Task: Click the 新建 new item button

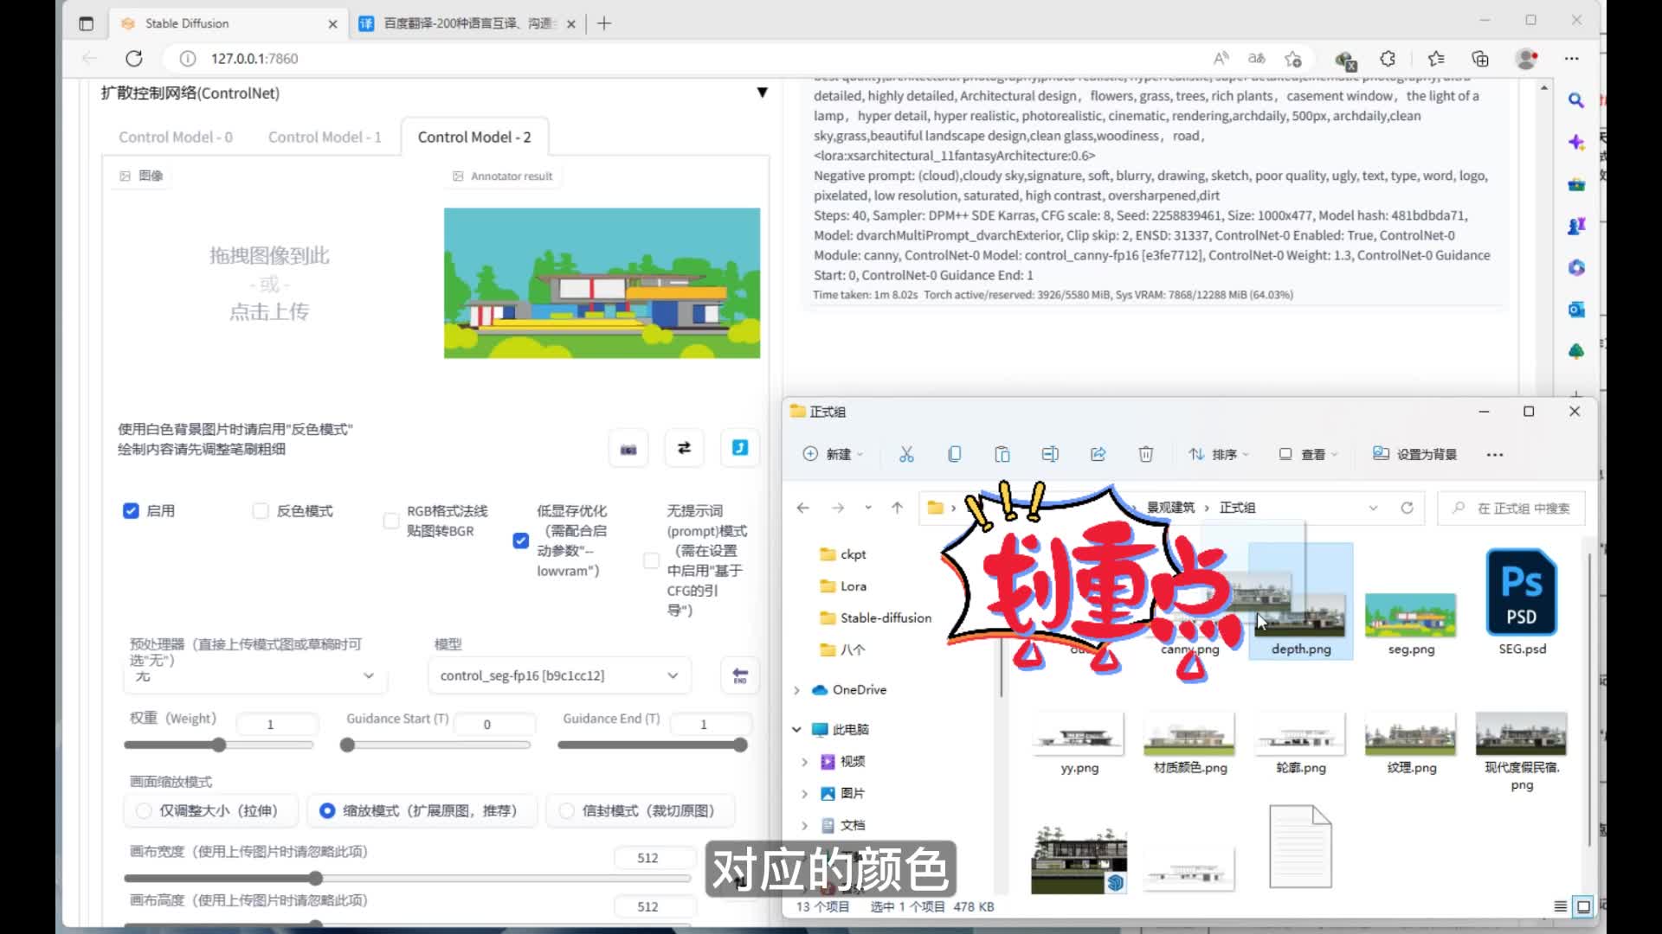Action: coord(831,454)
